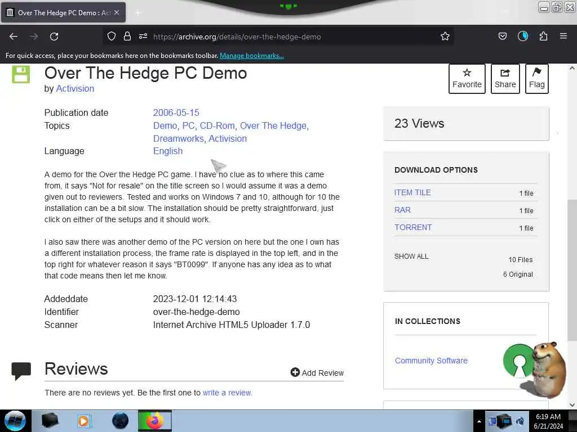Open the Manage bookmarks link
Image resolution: width=577 pixels, height=432 pixels.
(252, 56)
